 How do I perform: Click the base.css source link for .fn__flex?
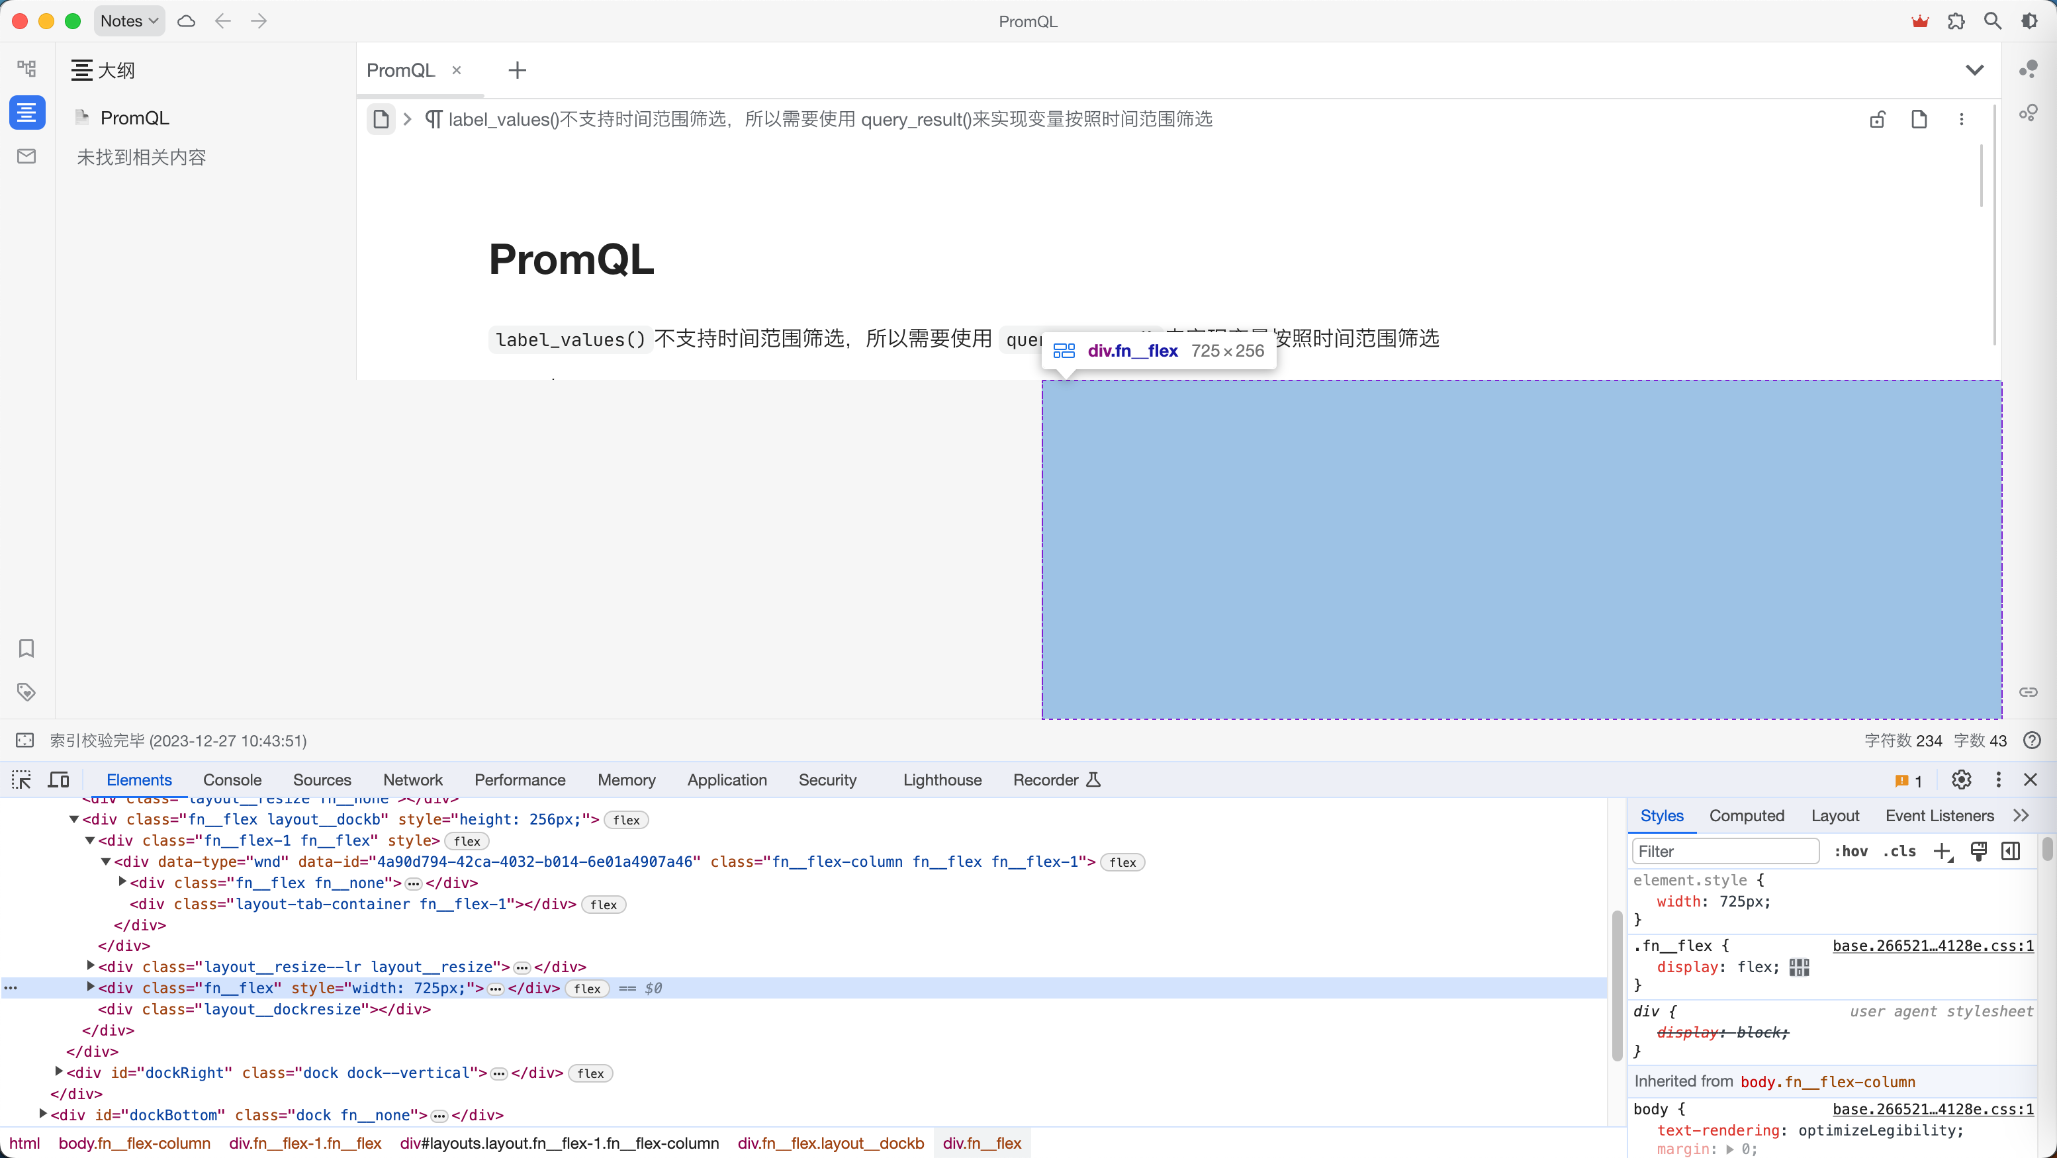[1933, 946]
